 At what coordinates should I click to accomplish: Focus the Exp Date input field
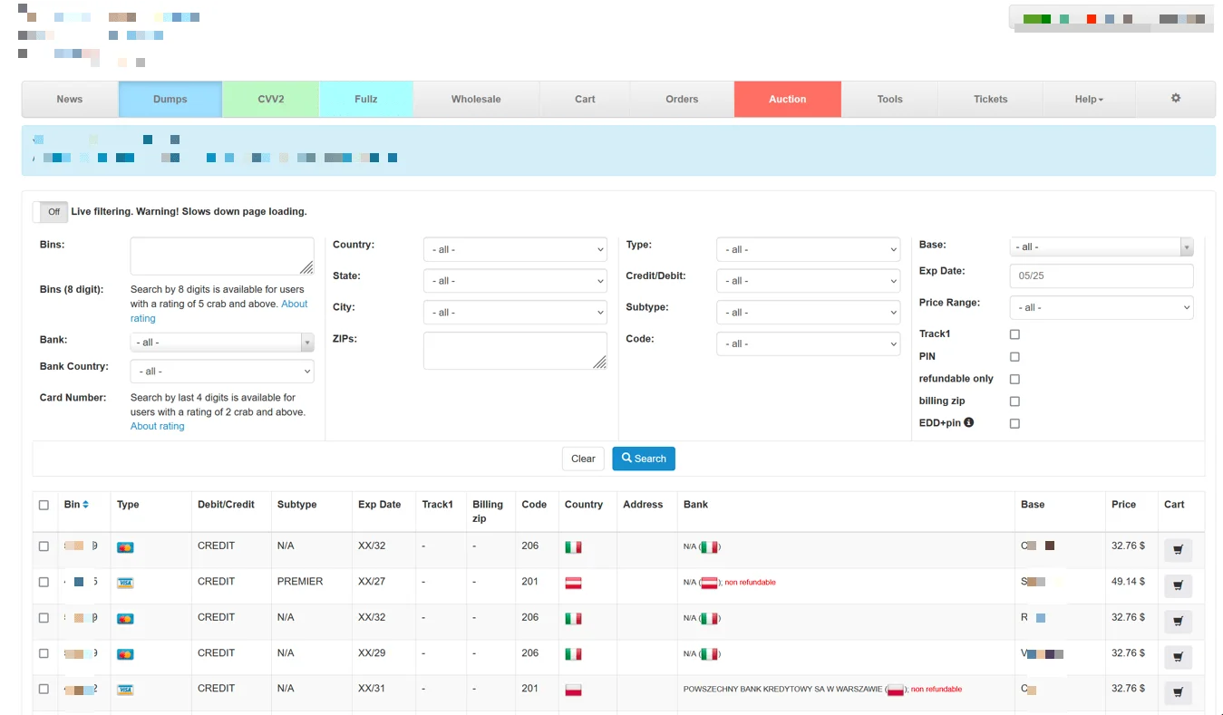coord(1102,275)
